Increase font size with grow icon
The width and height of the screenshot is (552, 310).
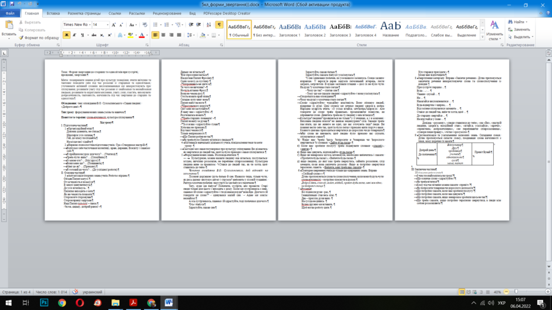113,25
